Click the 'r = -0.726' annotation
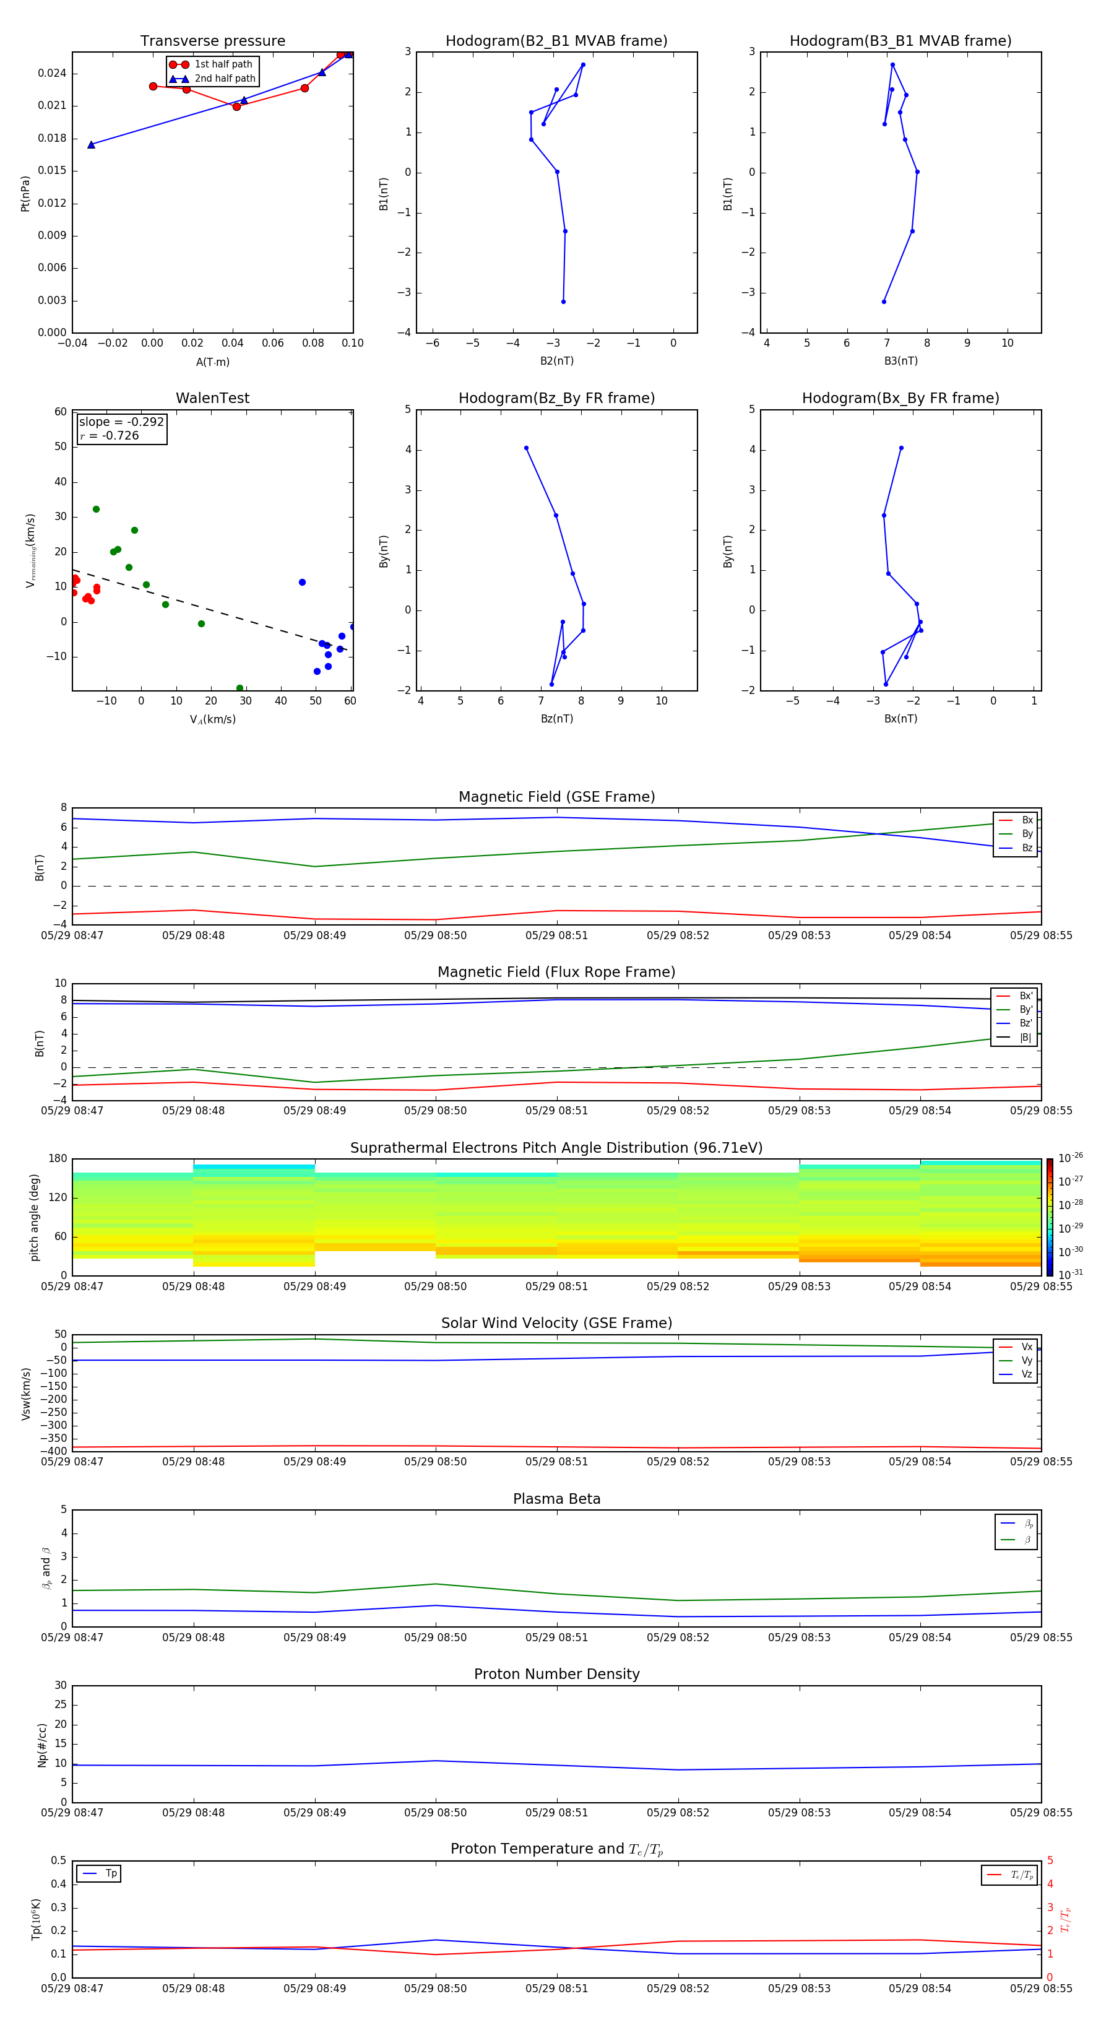 pos(110,435)
